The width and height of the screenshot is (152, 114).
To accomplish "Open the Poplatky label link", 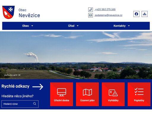I will [139, 100].
